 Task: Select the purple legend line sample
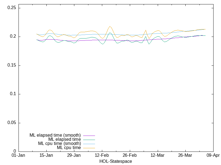(88, 136)
